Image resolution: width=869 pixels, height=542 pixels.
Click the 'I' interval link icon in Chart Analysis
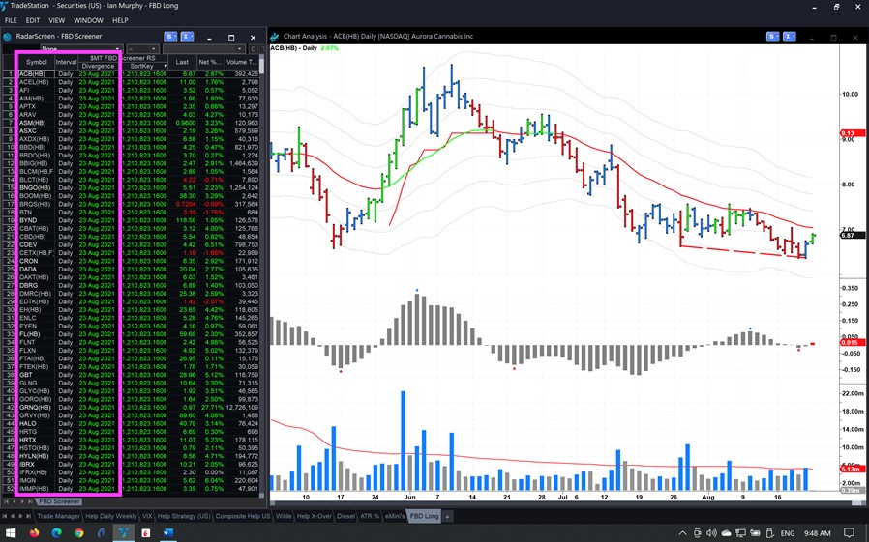pos(790,37)
